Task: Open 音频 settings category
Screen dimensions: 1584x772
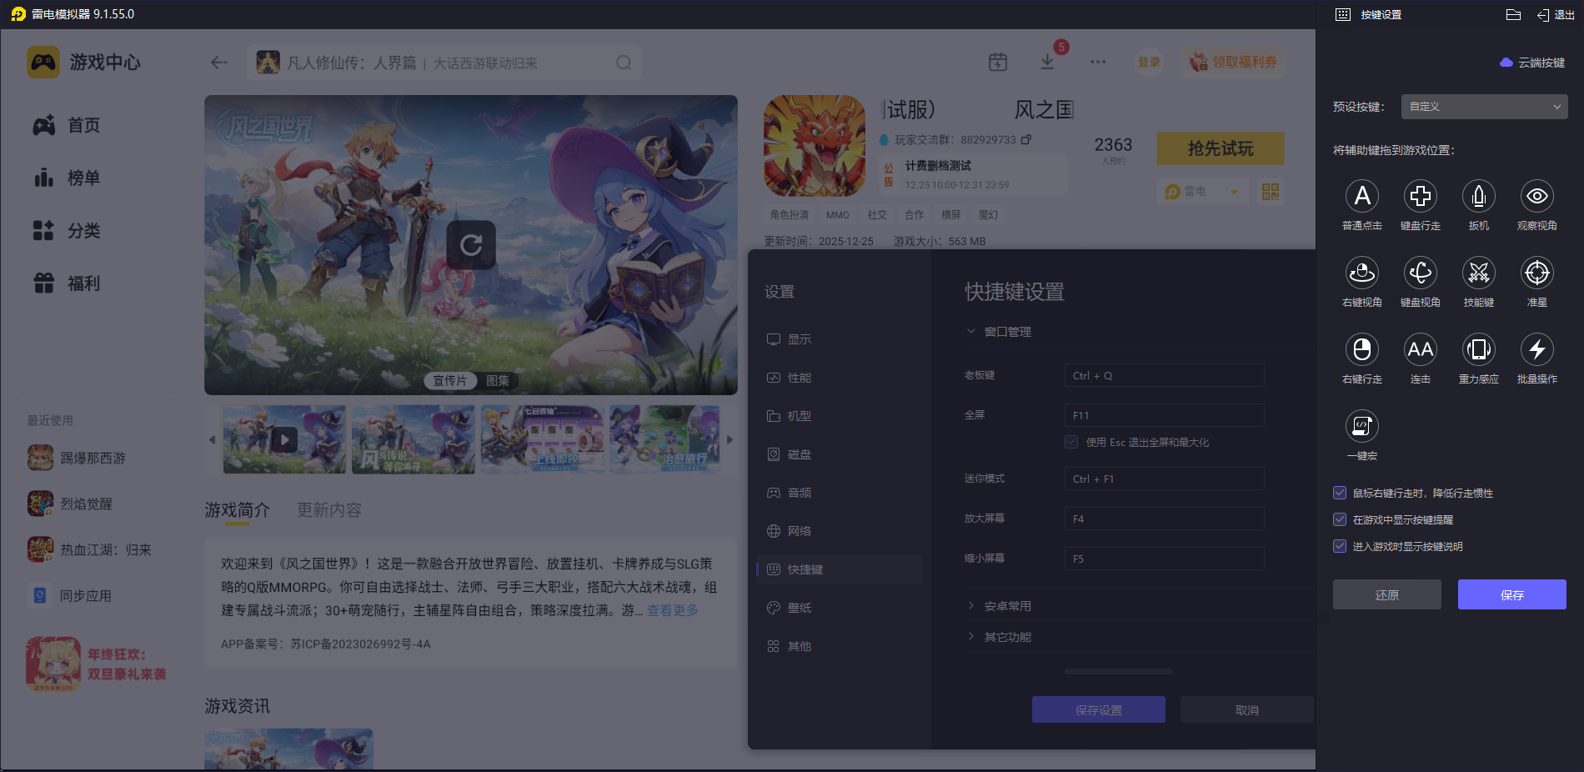Action: coord(840,493)
